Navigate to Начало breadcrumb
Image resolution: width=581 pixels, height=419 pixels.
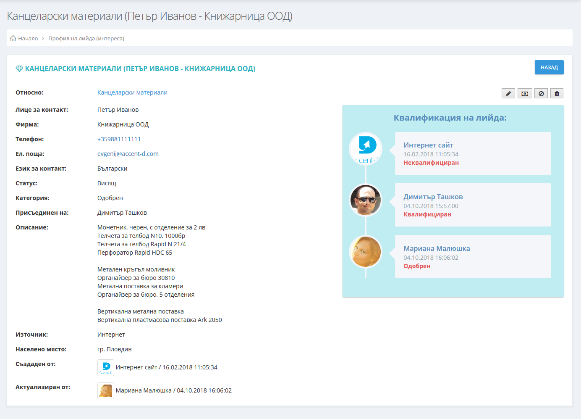tap(28, 38)
